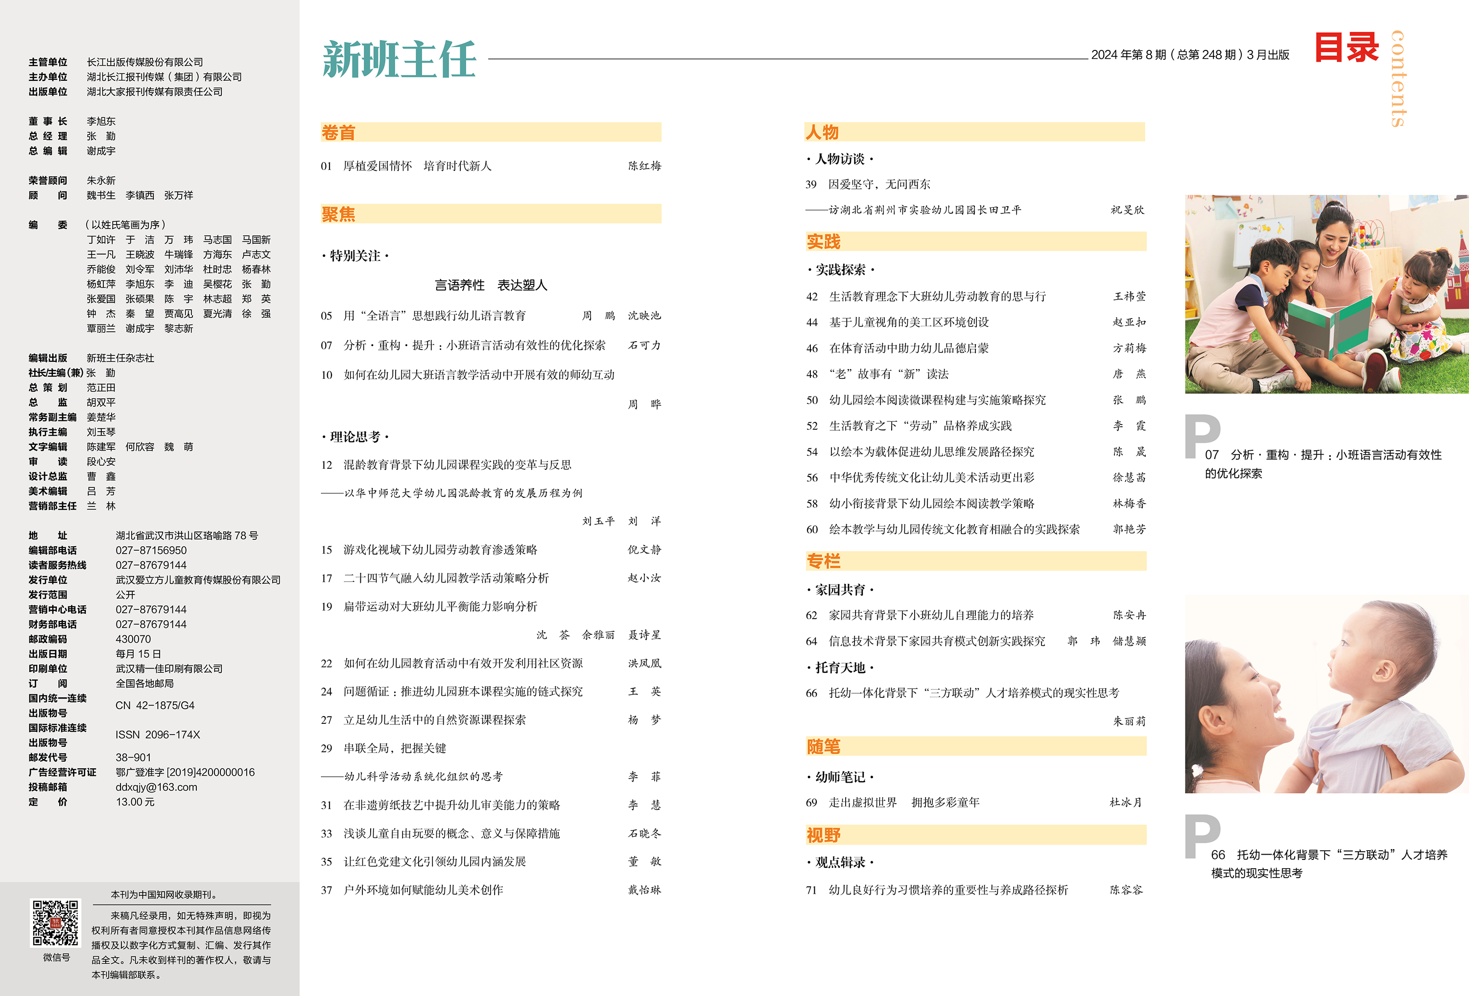Click the submission email ddxqjy@163.com
1469x996 pixels.
156,788
